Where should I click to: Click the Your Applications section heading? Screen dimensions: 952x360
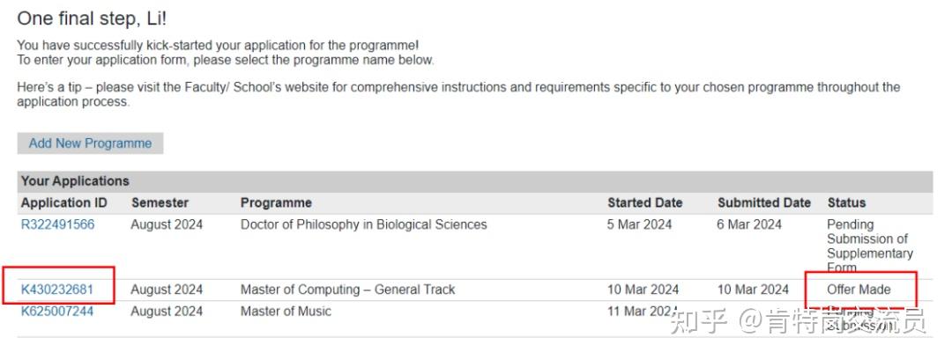pyautogui.click(x=75, y=181)
